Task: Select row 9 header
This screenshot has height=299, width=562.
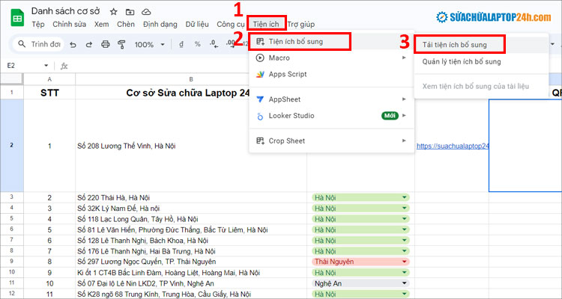Action: 12,262
